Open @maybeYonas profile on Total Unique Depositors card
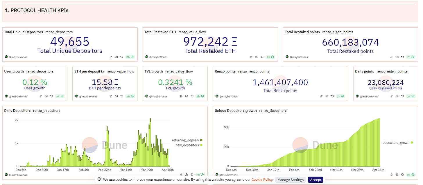This screenshot has height=185, width=423. 18,57
